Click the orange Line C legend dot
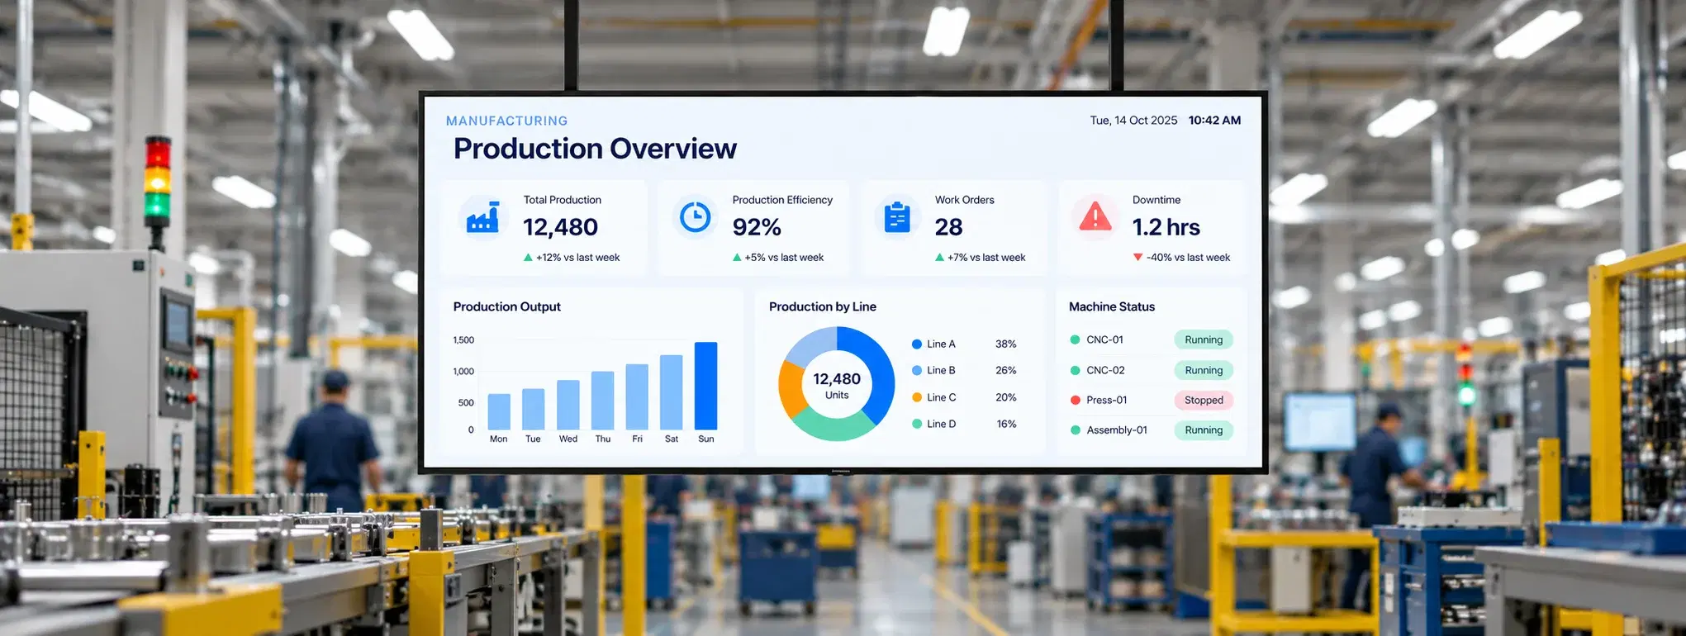Viewport: 1686px width, 636px height. click(x=917, y=397)
